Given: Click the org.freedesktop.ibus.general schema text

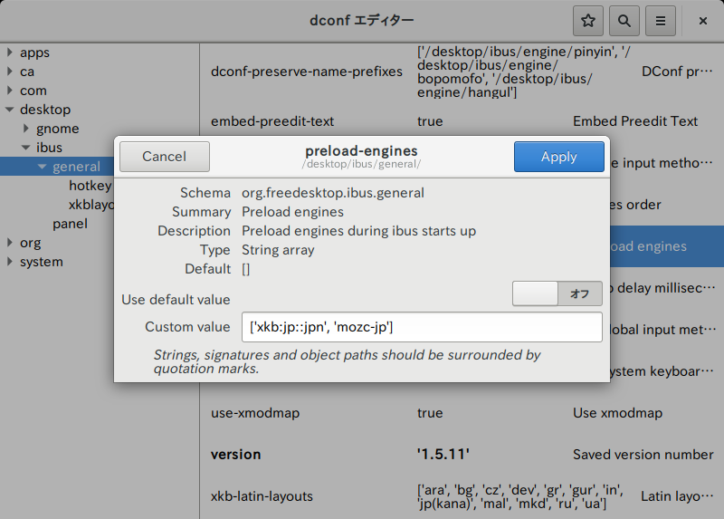Looking at the screenshot, I should (333, 193).
